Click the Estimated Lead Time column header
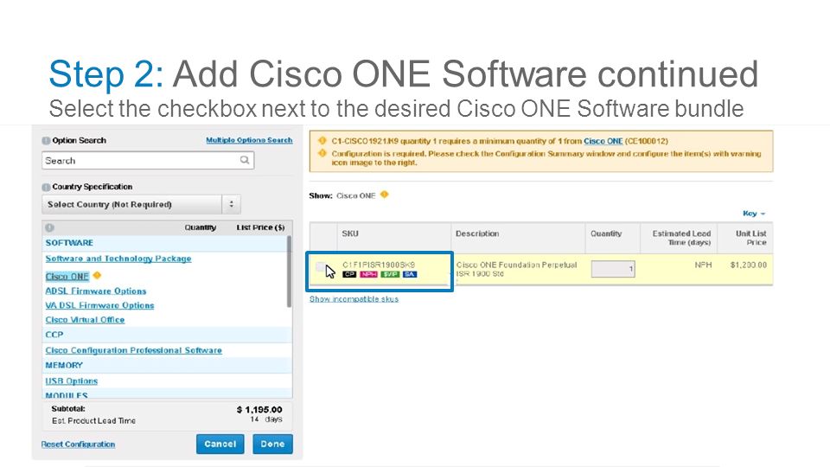The width and height of the screenshot is (830, 467). pos(680,238)
